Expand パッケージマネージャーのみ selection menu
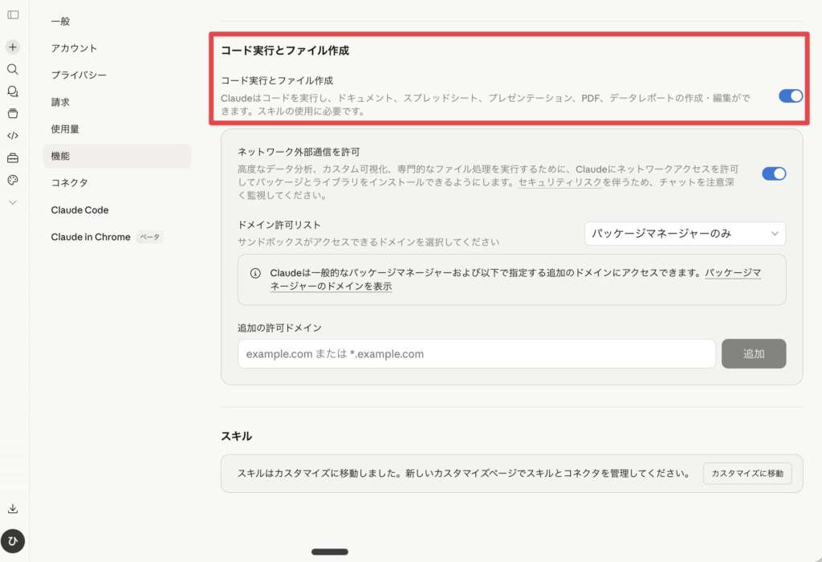 tap(683, 234)
